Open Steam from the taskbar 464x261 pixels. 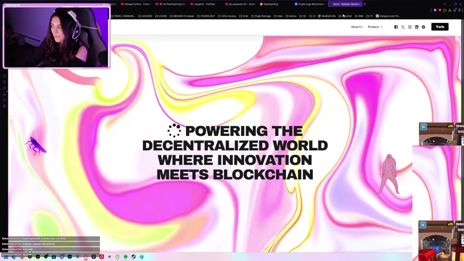click(133, 257)
